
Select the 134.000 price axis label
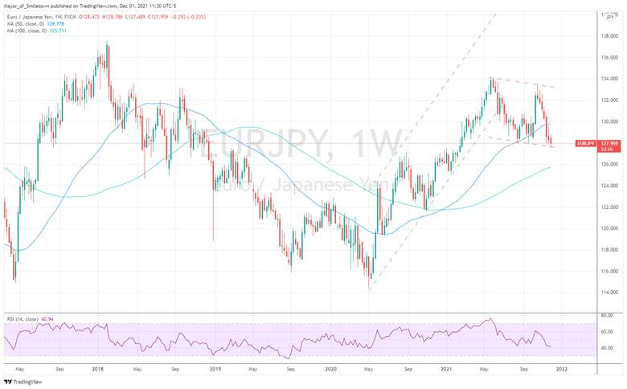609,79
